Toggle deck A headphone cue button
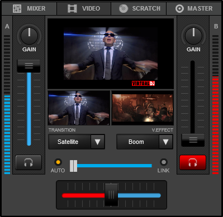Image resolution: width=223 pixels, height=217 pixels. 29,162
